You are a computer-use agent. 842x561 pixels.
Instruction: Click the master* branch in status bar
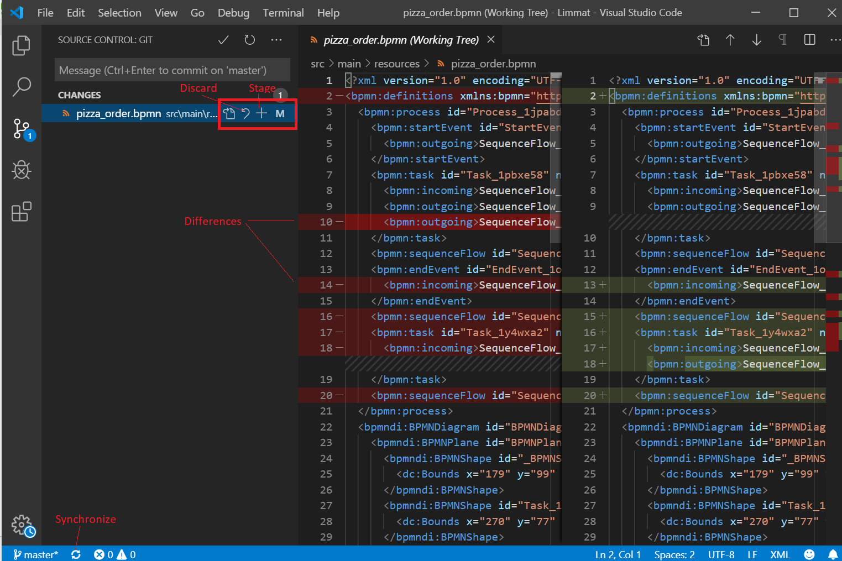point(36,554)
